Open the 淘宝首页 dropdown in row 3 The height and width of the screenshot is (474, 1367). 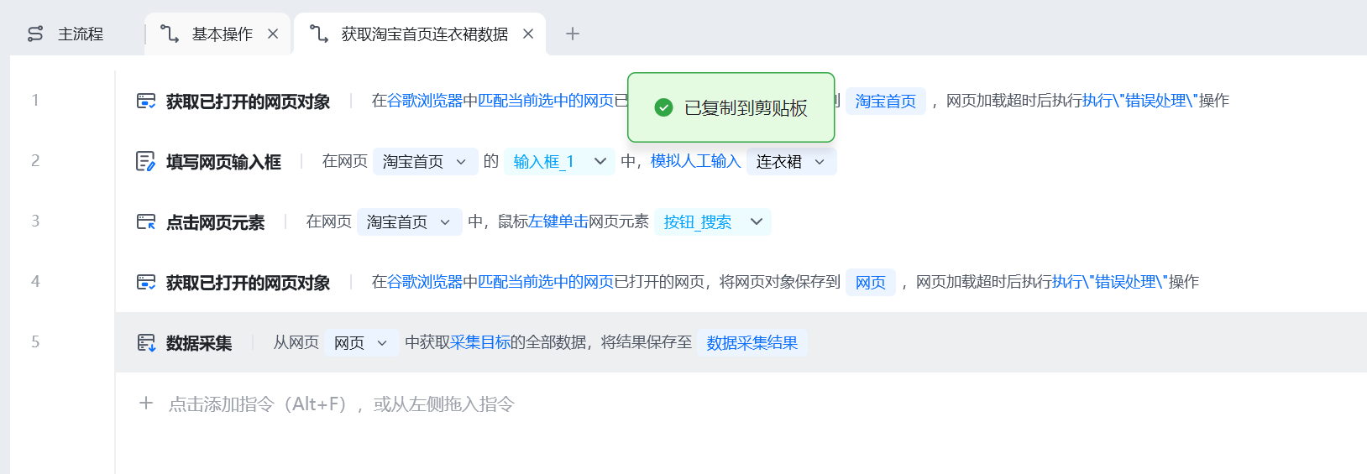pyautogui.click(x=409, y=221)
